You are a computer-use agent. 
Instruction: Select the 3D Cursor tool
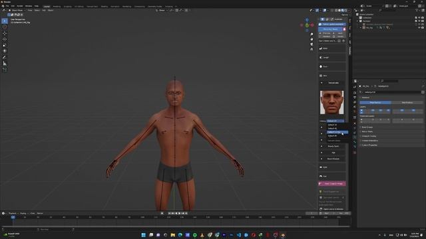coord(5,27)
